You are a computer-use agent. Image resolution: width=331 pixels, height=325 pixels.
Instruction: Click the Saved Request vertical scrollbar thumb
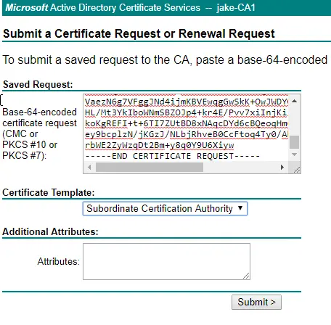point(294,142)
